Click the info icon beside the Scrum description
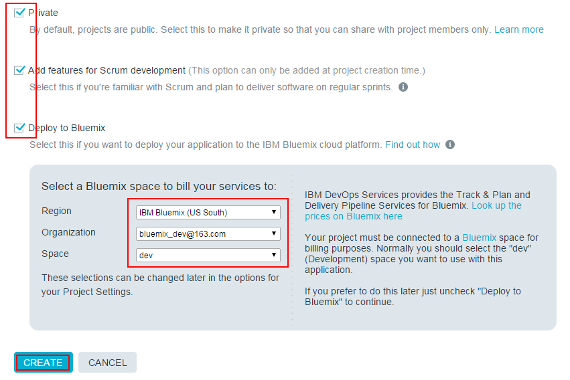The image size is (570, 380). click(x=403, y=87)
